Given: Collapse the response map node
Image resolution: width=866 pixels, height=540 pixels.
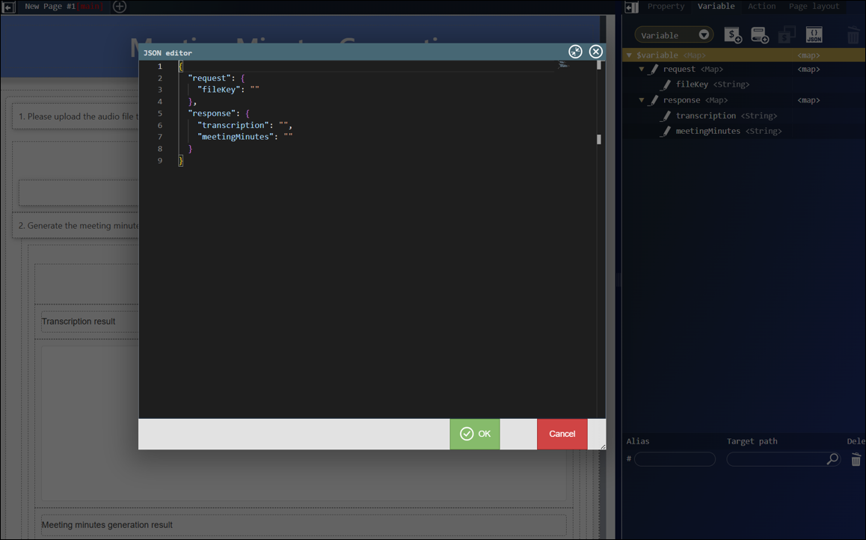Looking at the screenshot, I should (641, 100).
